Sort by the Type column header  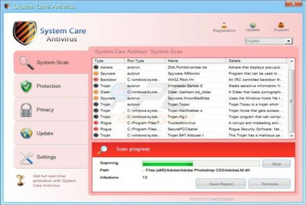click(x=108, y=61)
